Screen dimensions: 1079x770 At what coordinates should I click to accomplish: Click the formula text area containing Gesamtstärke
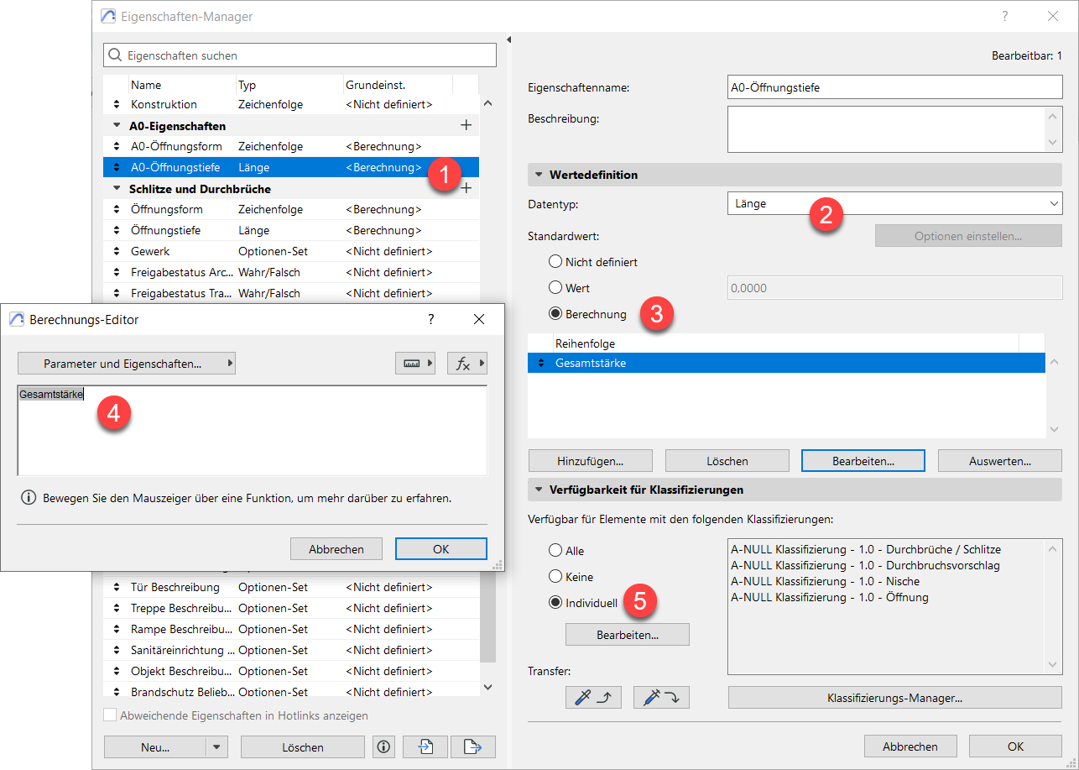[252, 431]
